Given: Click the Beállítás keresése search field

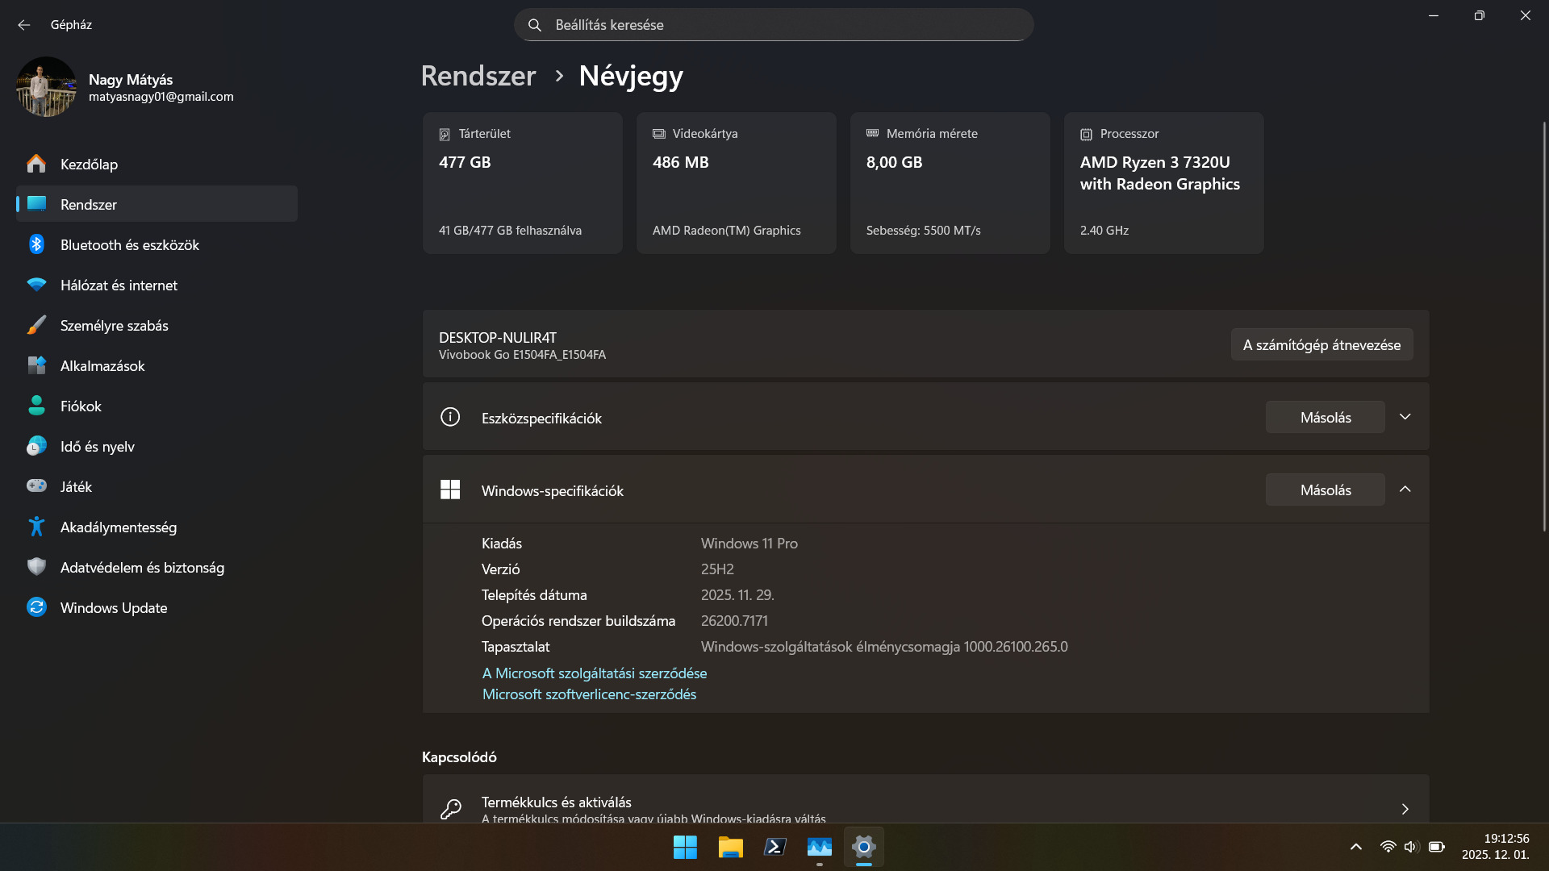Looking at the screenshot, I should click(773, 25).
